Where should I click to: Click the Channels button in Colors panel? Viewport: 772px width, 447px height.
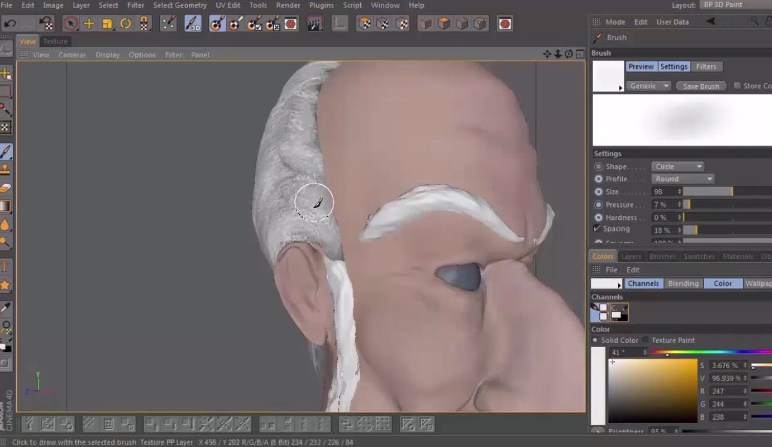click(643, 283)
